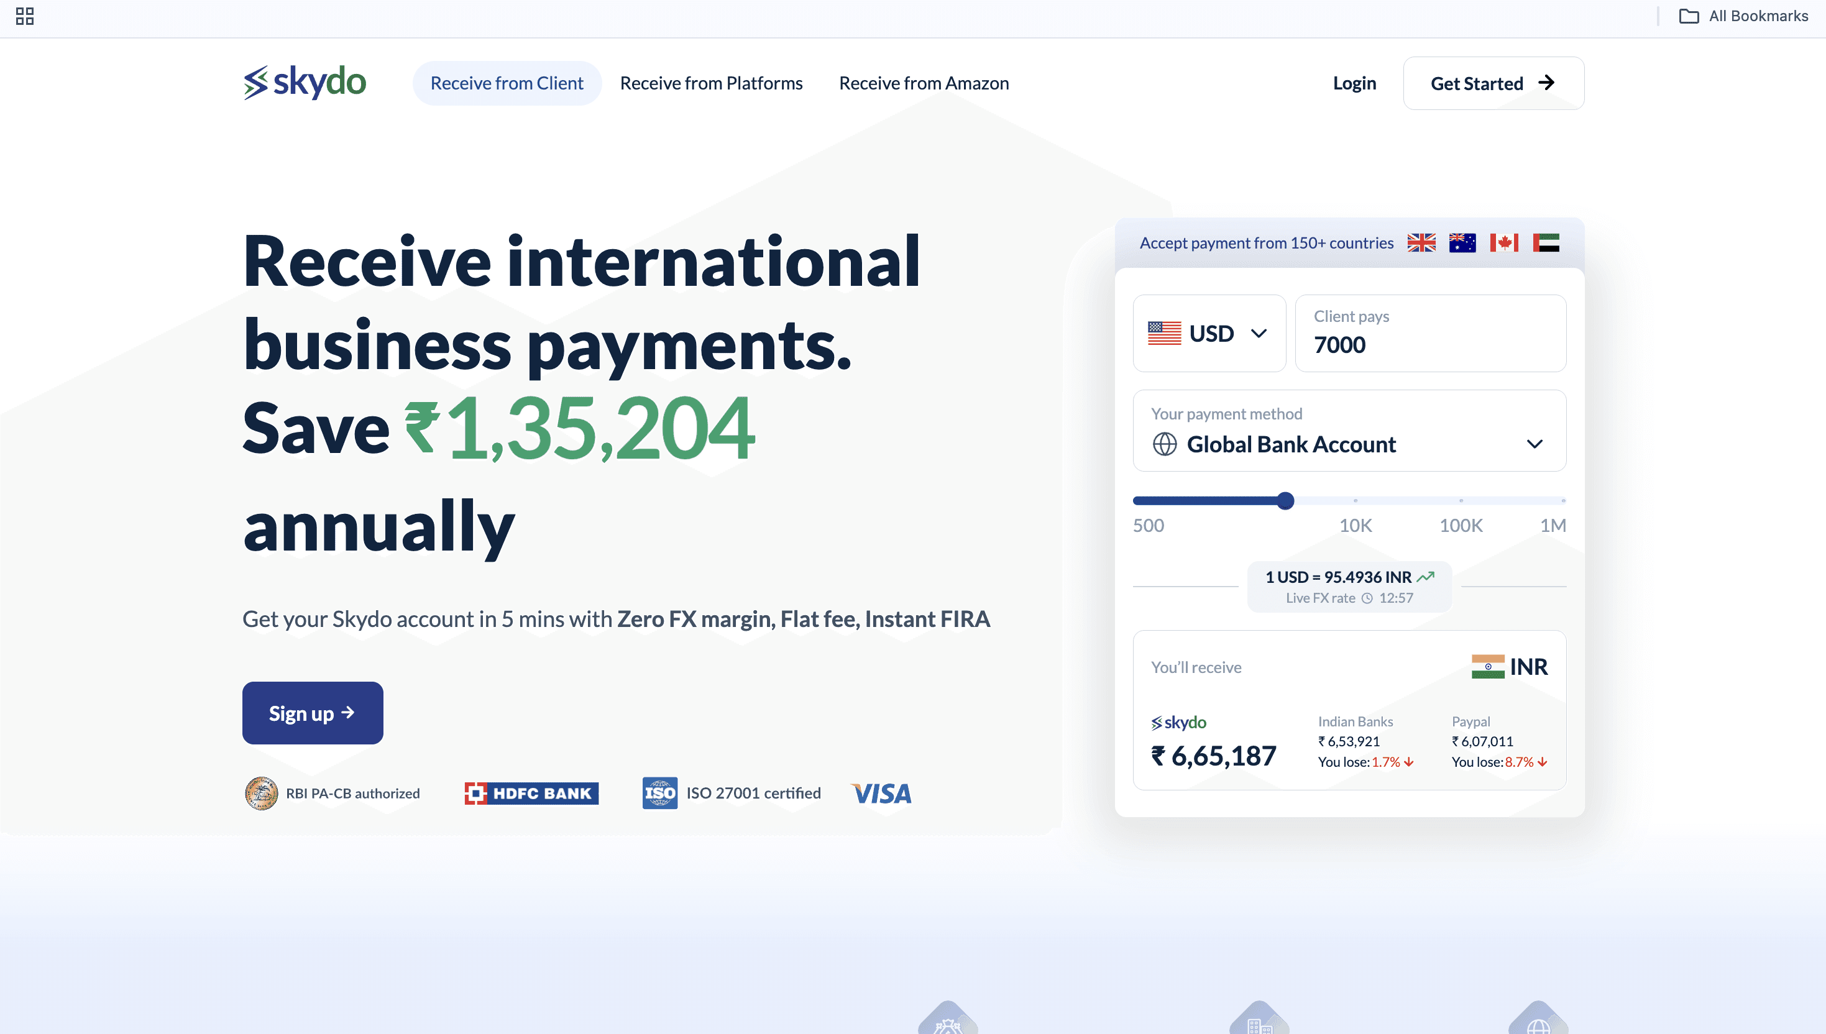Viewport: 1826px width, 1034px height.
Task: Click the US flag in currency selector
Action: click(1165, 333)
